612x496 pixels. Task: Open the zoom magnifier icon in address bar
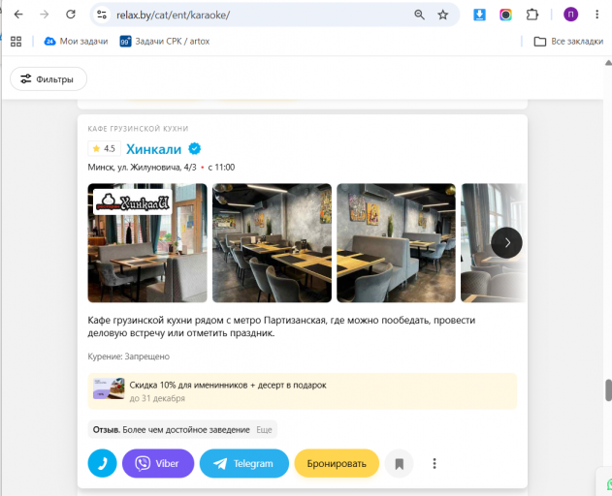tap(419, 15)
